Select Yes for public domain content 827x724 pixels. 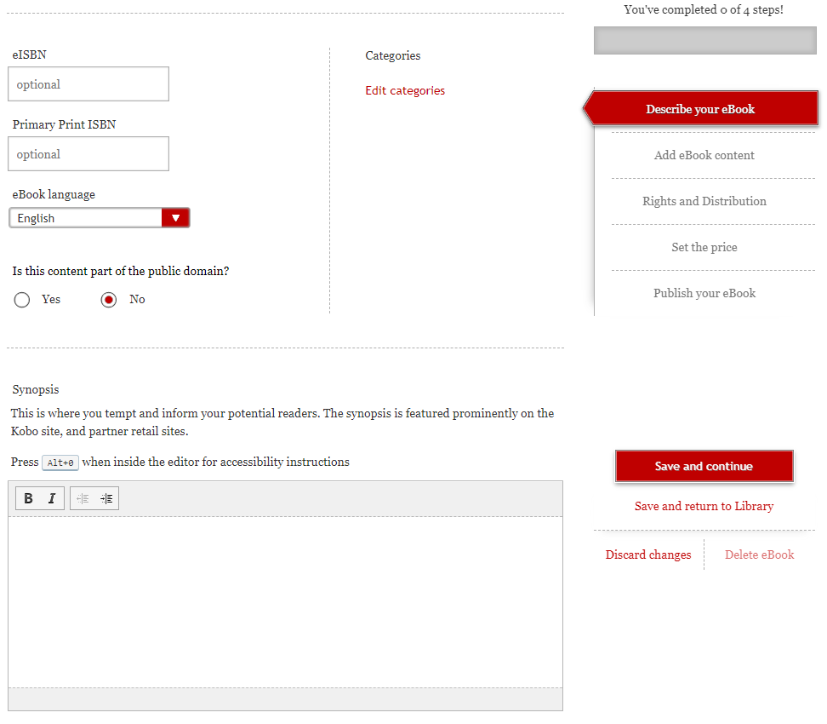tap(22, 300)
